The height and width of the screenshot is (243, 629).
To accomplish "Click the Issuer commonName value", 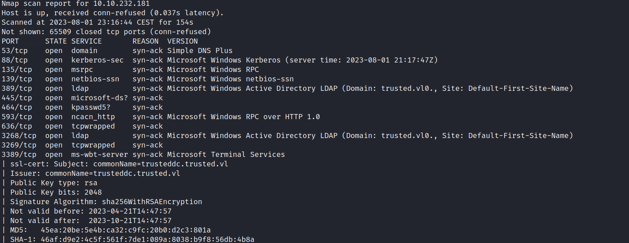I will click(113, 174).
